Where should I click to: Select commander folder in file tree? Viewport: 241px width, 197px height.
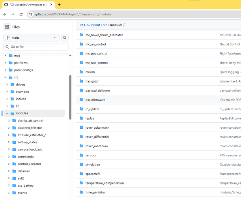tap(26, 157)
